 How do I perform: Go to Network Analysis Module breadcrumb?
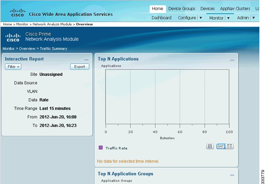tap(52, 24)
